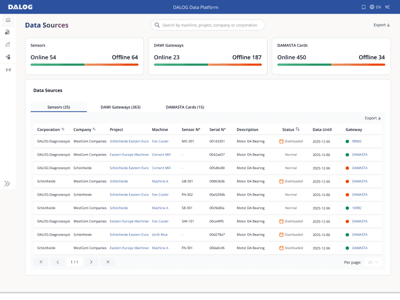Open gateway link 98982
400x300 pixels.
point(356,141)
